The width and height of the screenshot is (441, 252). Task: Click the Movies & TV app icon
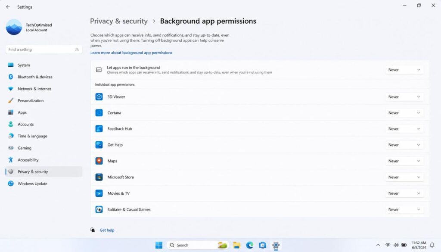click(x=99, y=193)
